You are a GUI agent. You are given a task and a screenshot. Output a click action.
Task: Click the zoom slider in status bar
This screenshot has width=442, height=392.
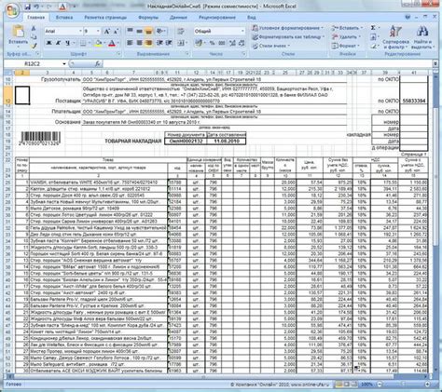[x=403, y=385]
